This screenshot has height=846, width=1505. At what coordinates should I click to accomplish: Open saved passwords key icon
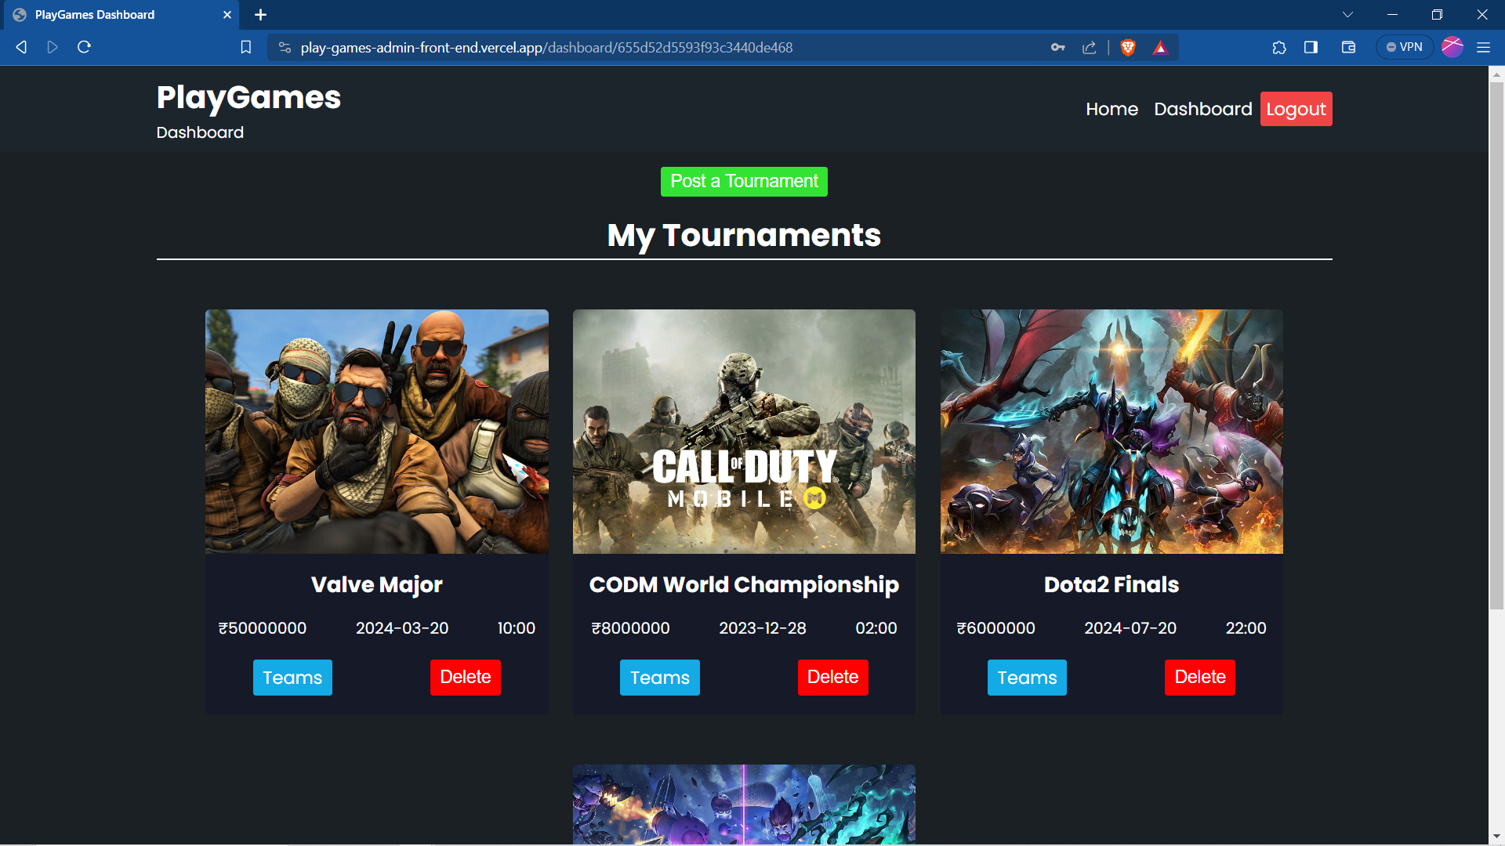coord(1057,48)
